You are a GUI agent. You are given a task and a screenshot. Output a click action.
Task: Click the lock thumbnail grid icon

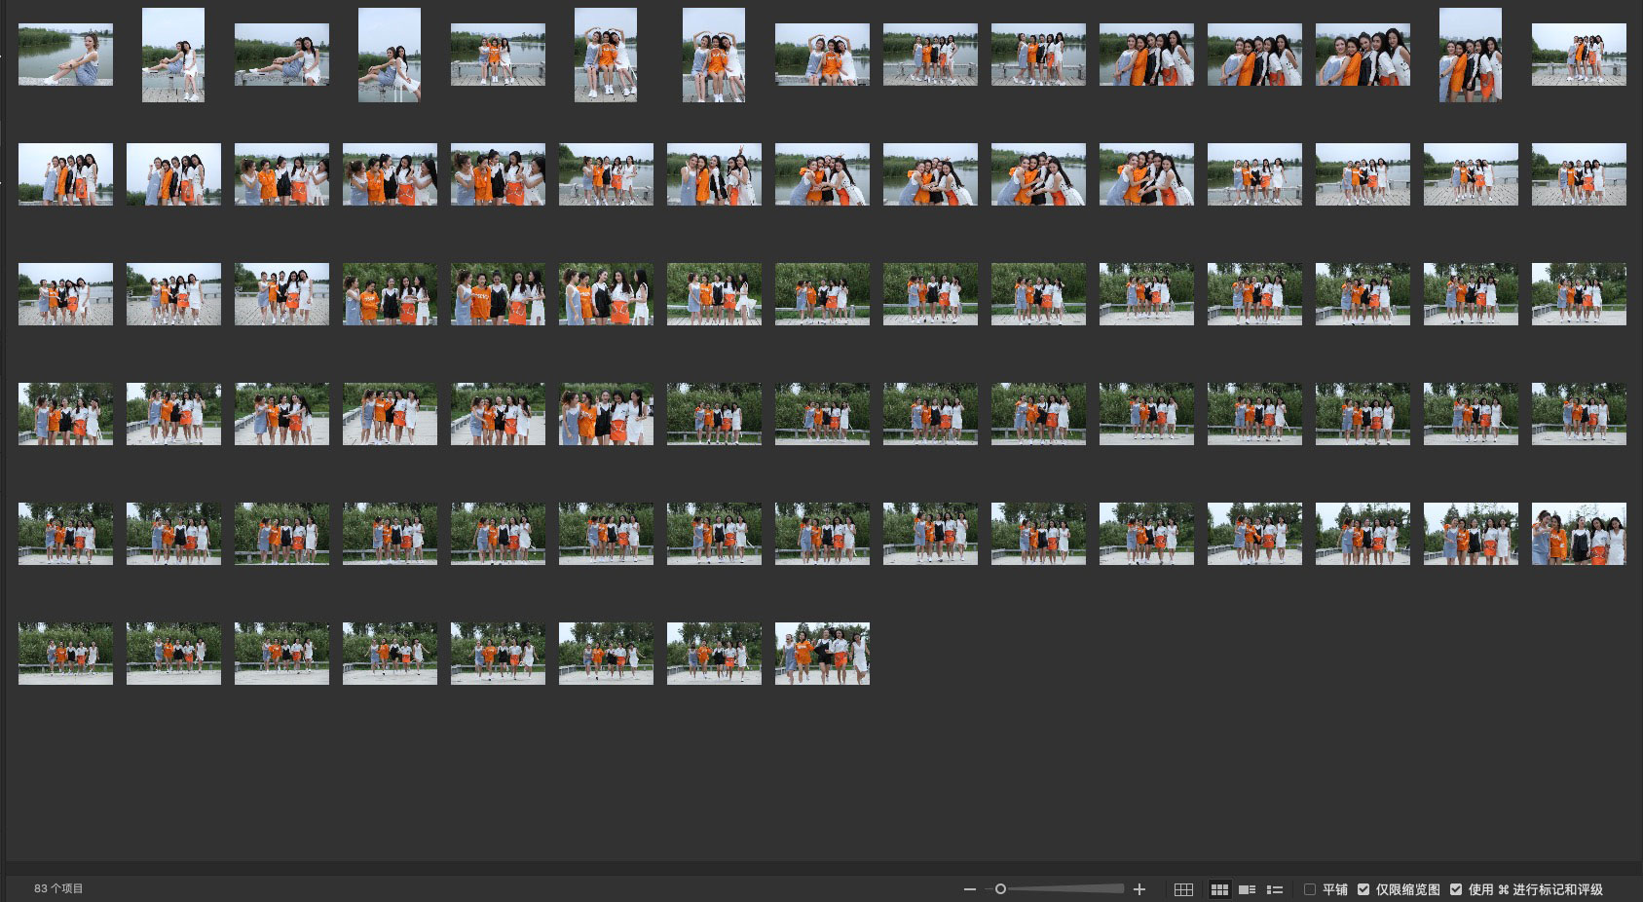pos(1183,889)
